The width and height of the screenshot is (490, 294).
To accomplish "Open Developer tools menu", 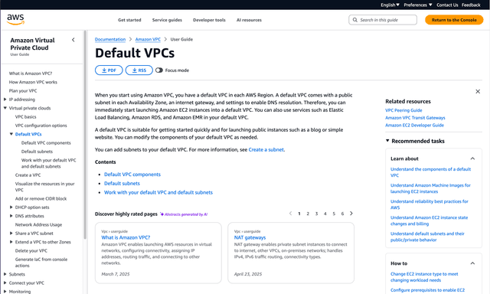I will tap(209, 20).
